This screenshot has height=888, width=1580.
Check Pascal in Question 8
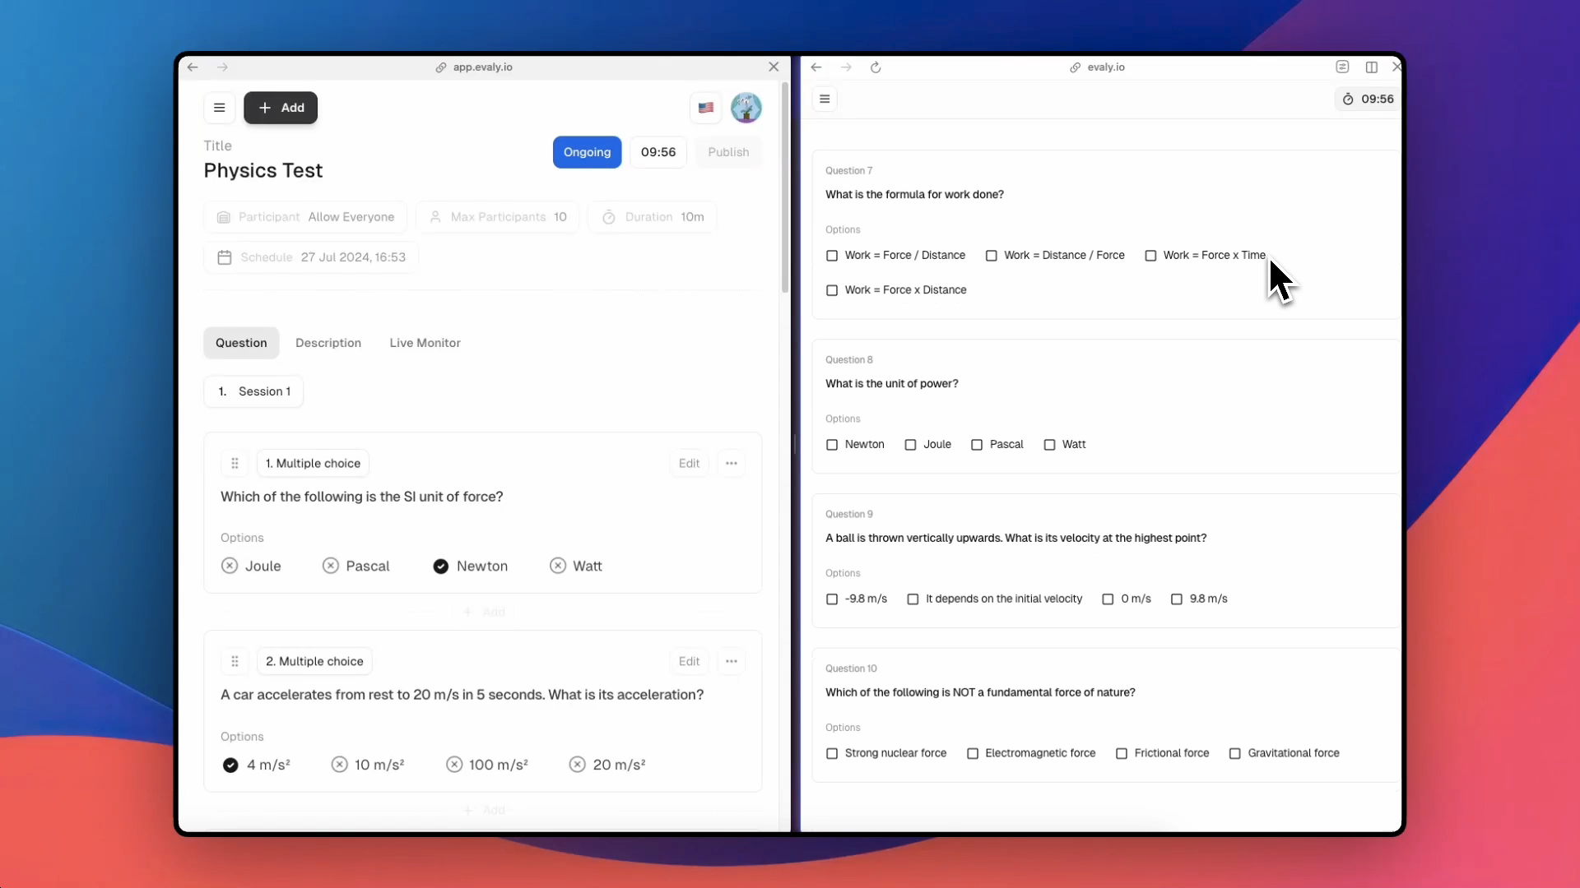point(977,445)
